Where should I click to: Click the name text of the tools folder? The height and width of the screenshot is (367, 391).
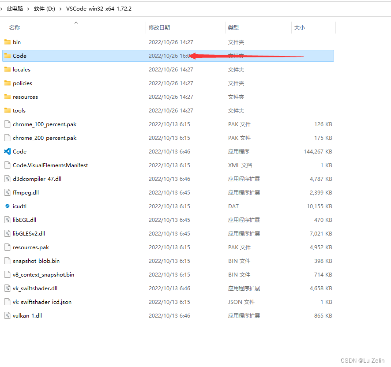pyautogui.click(x=19, y=110)
